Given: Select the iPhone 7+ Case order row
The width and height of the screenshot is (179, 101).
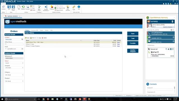Looking at the screenshot, I should [x=73, y=44].
